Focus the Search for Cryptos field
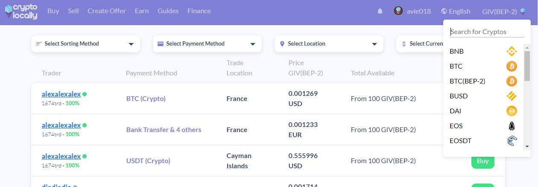This screenshot has width=538, height=187. [487, 32]
